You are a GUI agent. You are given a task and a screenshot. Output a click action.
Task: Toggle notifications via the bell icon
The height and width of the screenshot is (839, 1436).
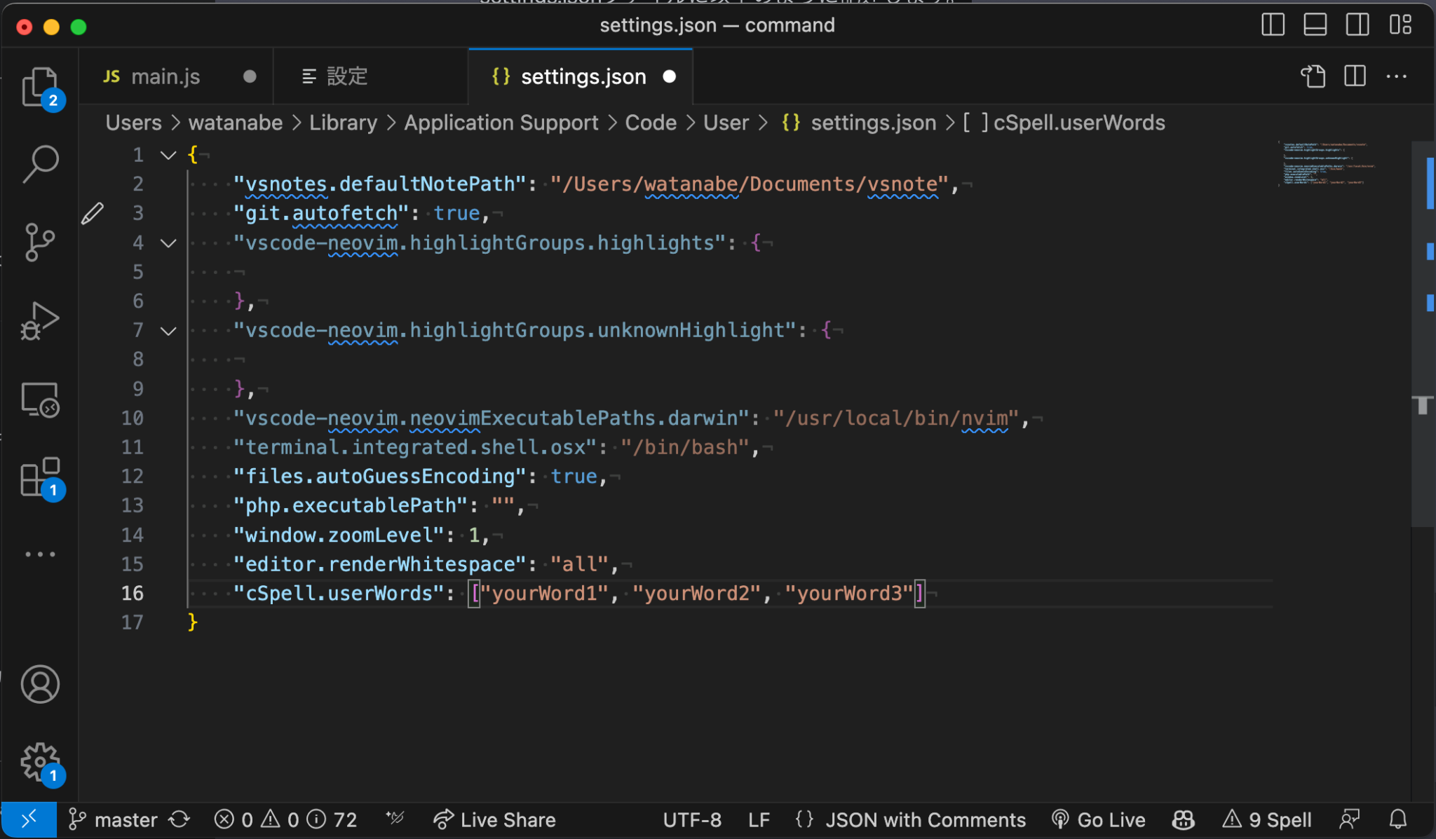[x=1397, y=819]
